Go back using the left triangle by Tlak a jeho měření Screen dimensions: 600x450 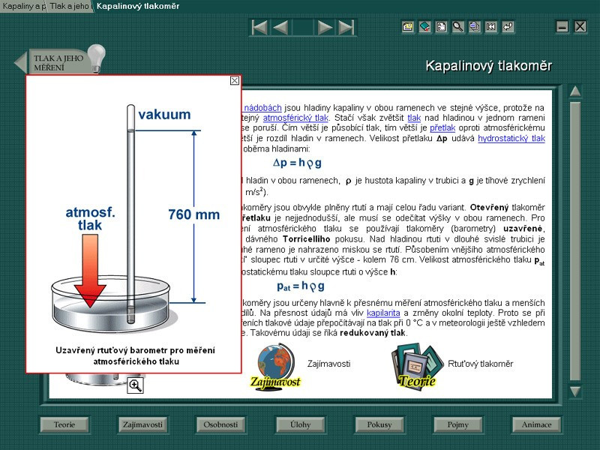click(21, 62)
